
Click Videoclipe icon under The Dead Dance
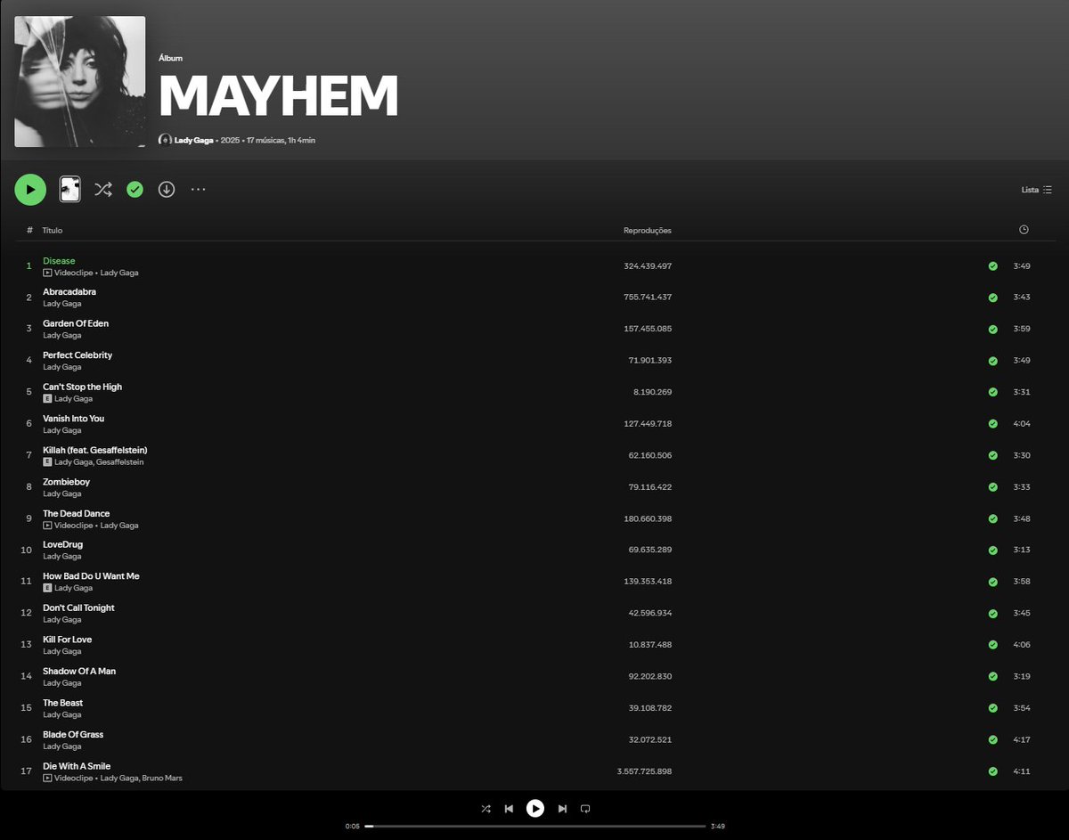(x=48, y=526)
